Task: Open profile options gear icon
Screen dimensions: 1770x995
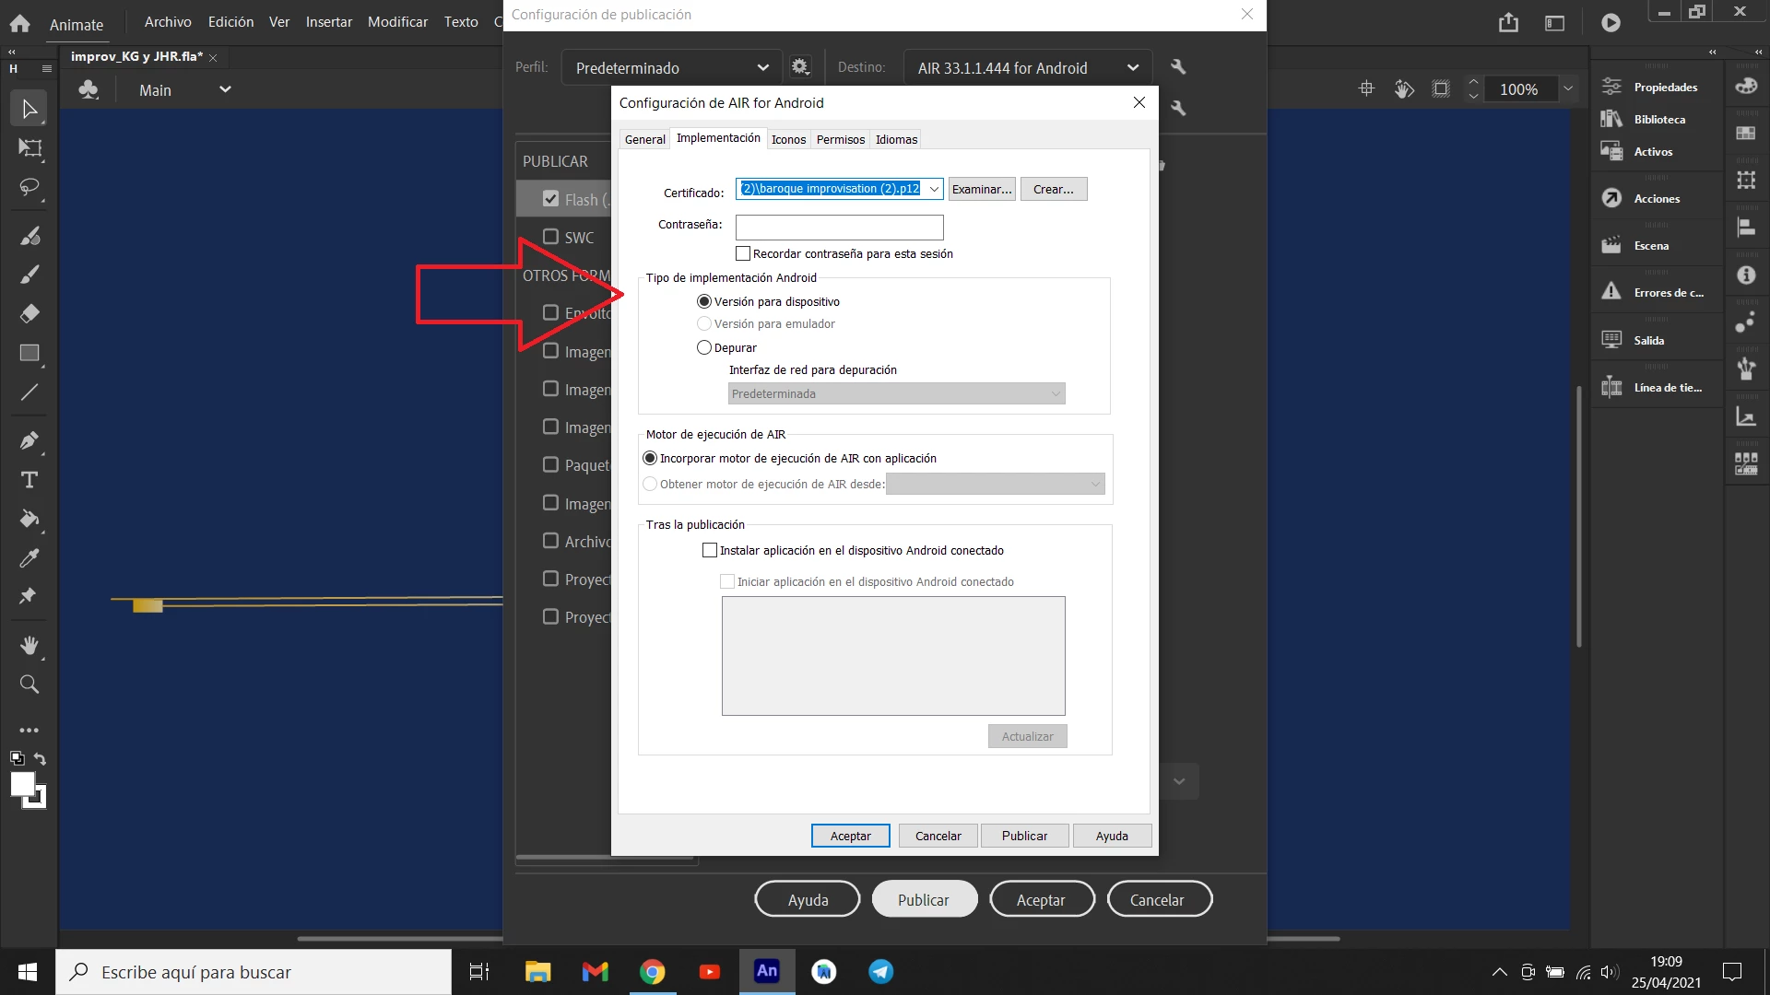Action: 800,67
